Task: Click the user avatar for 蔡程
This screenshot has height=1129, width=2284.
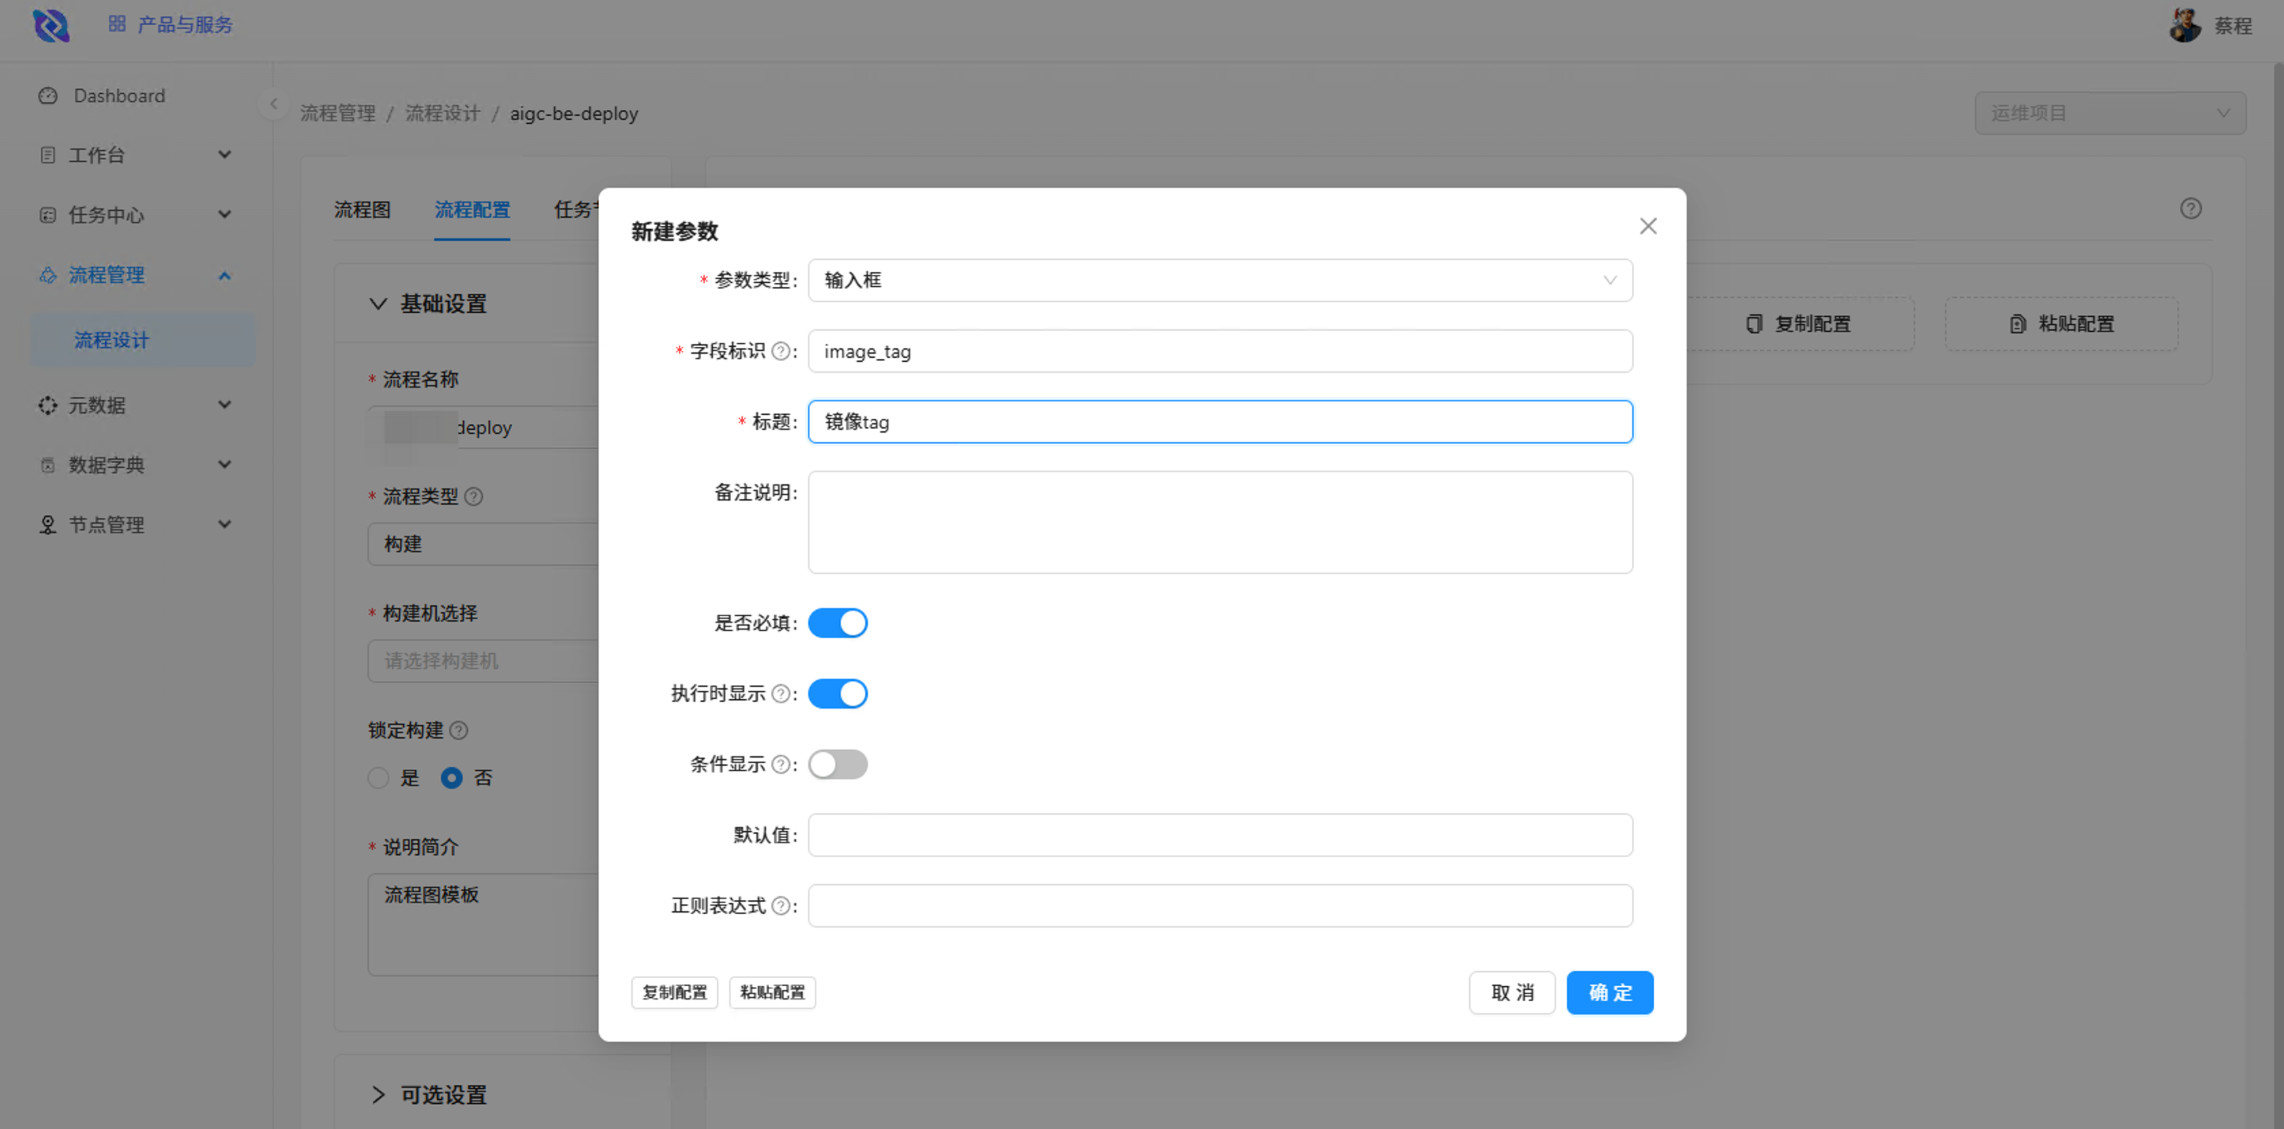Action: [2185, 25]
